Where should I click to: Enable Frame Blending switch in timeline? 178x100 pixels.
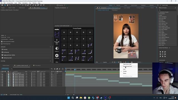point(57,69)
